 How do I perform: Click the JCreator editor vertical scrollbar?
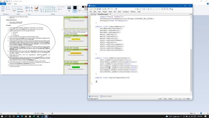(191, 70)
